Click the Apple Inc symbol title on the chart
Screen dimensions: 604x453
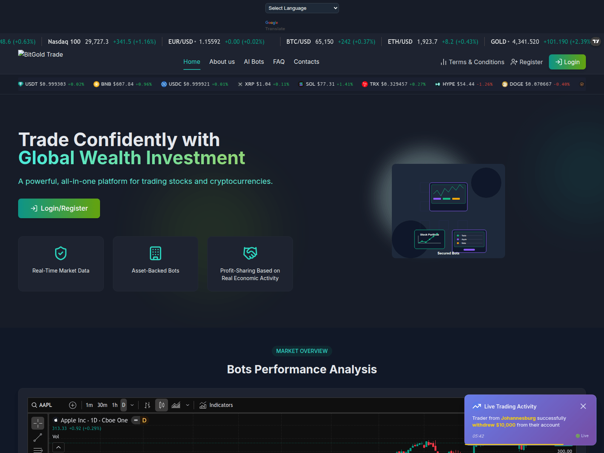point(94,420)
